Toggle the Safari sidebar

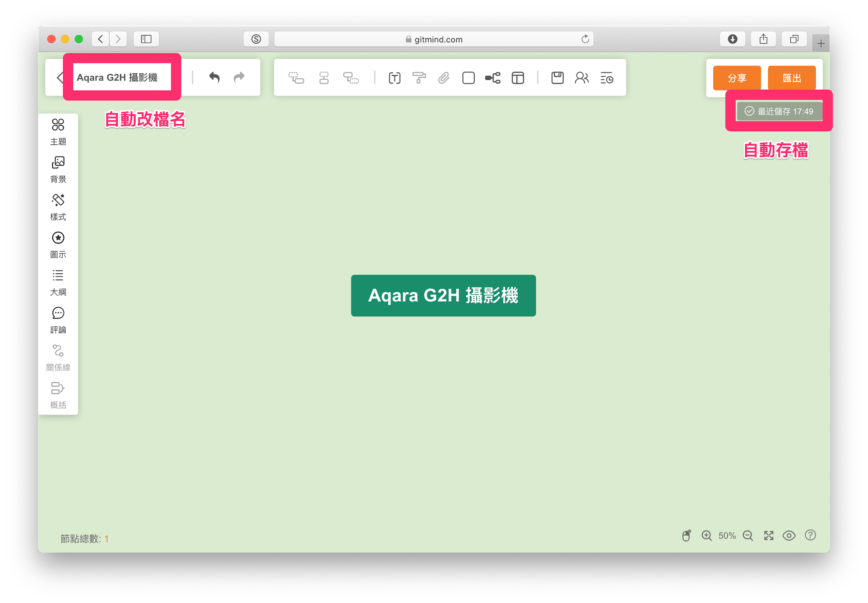click(x=146, y=39)
